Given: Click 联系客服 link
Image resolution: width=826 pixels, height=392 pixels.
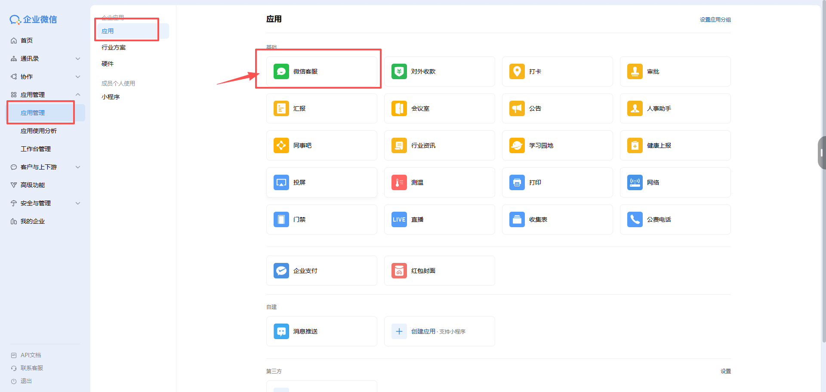Looking at the screenshot, I should pos(32,368).
